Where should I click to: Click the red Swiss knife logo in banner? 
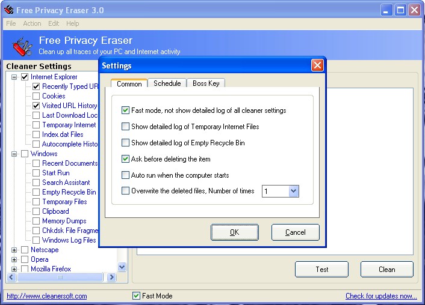[x=22, y=46]
